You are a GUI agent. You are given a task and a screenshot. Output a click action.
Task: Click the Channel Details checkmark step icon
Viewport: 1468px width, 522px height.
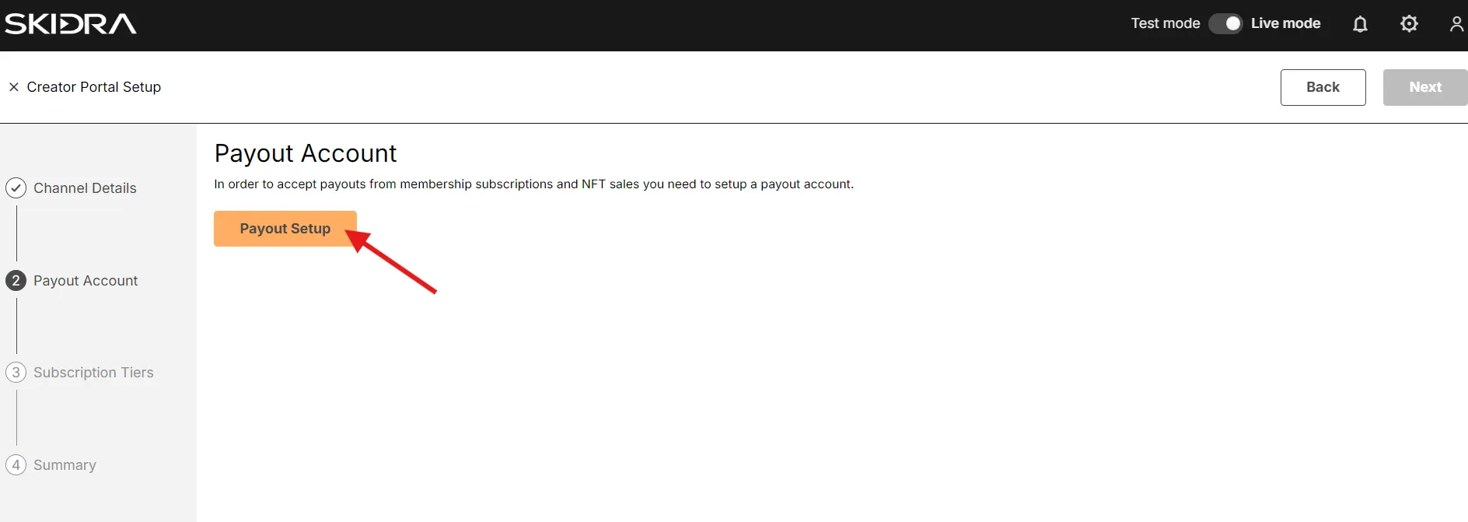(x=16, y=188)
